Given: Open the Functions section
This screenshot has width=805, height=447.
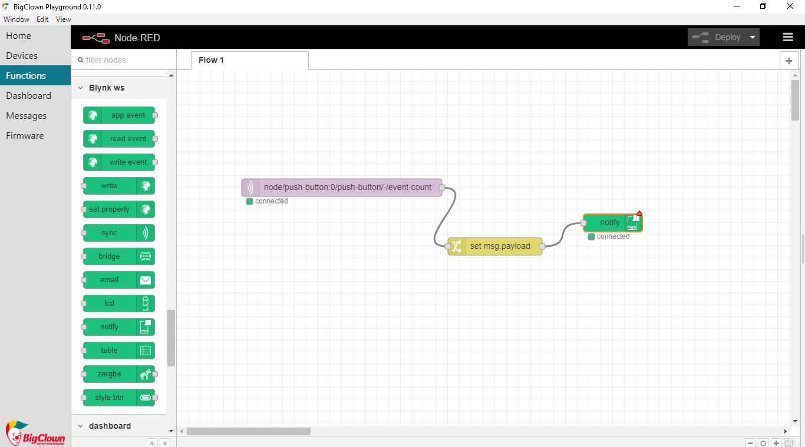Looking at the screenshot, I should [35, 76].
